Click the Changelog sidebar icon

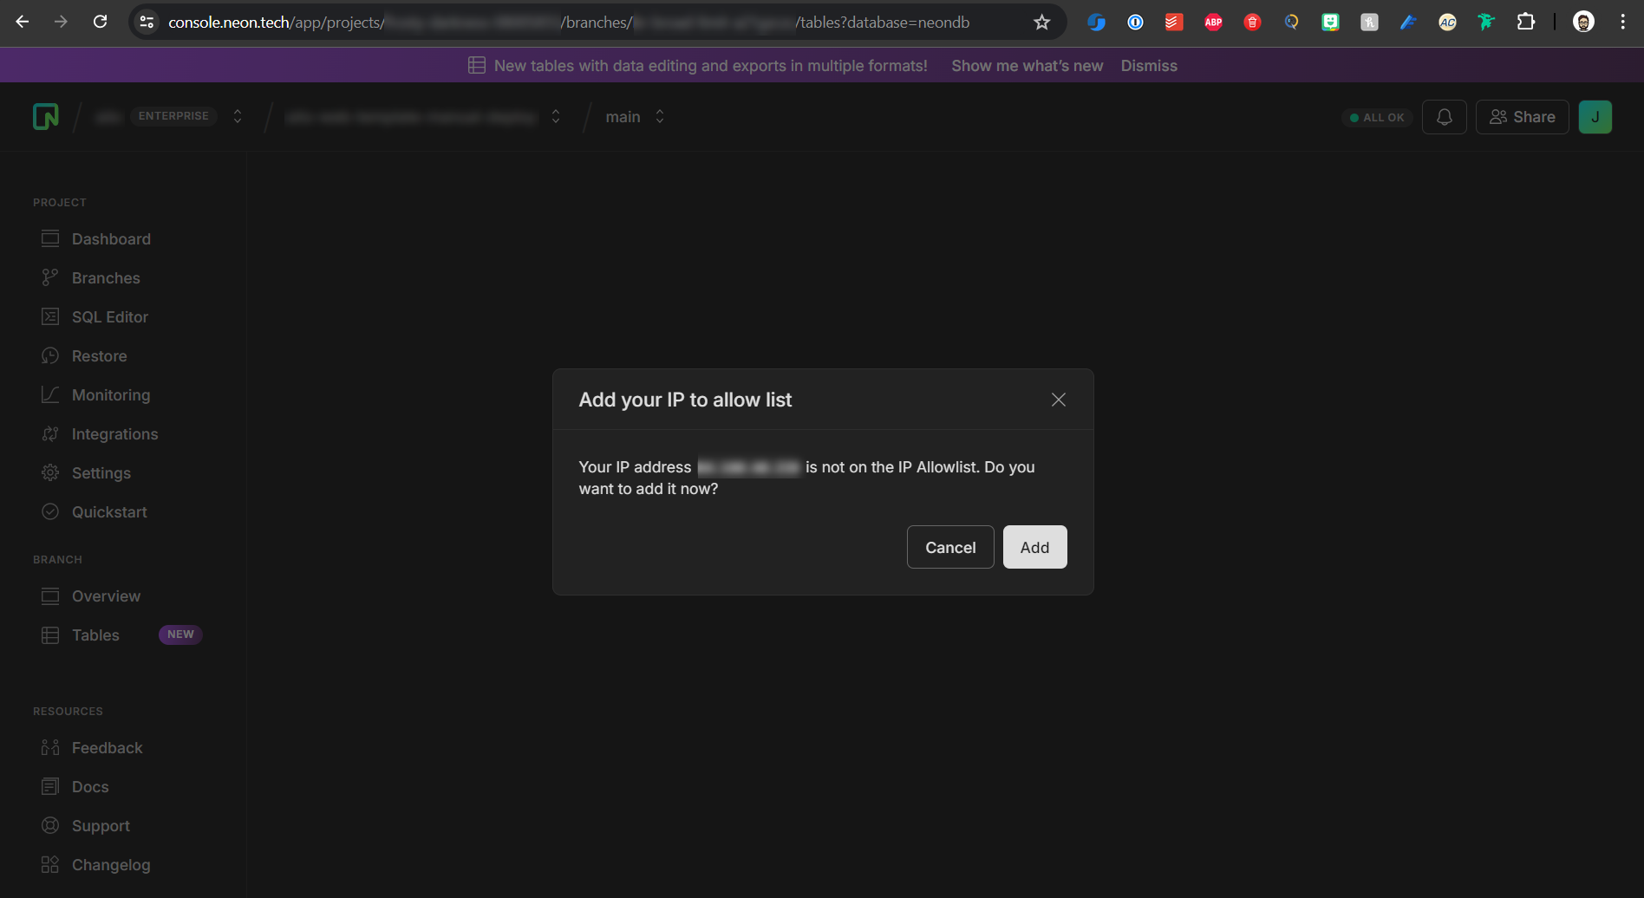pos(50,864)
